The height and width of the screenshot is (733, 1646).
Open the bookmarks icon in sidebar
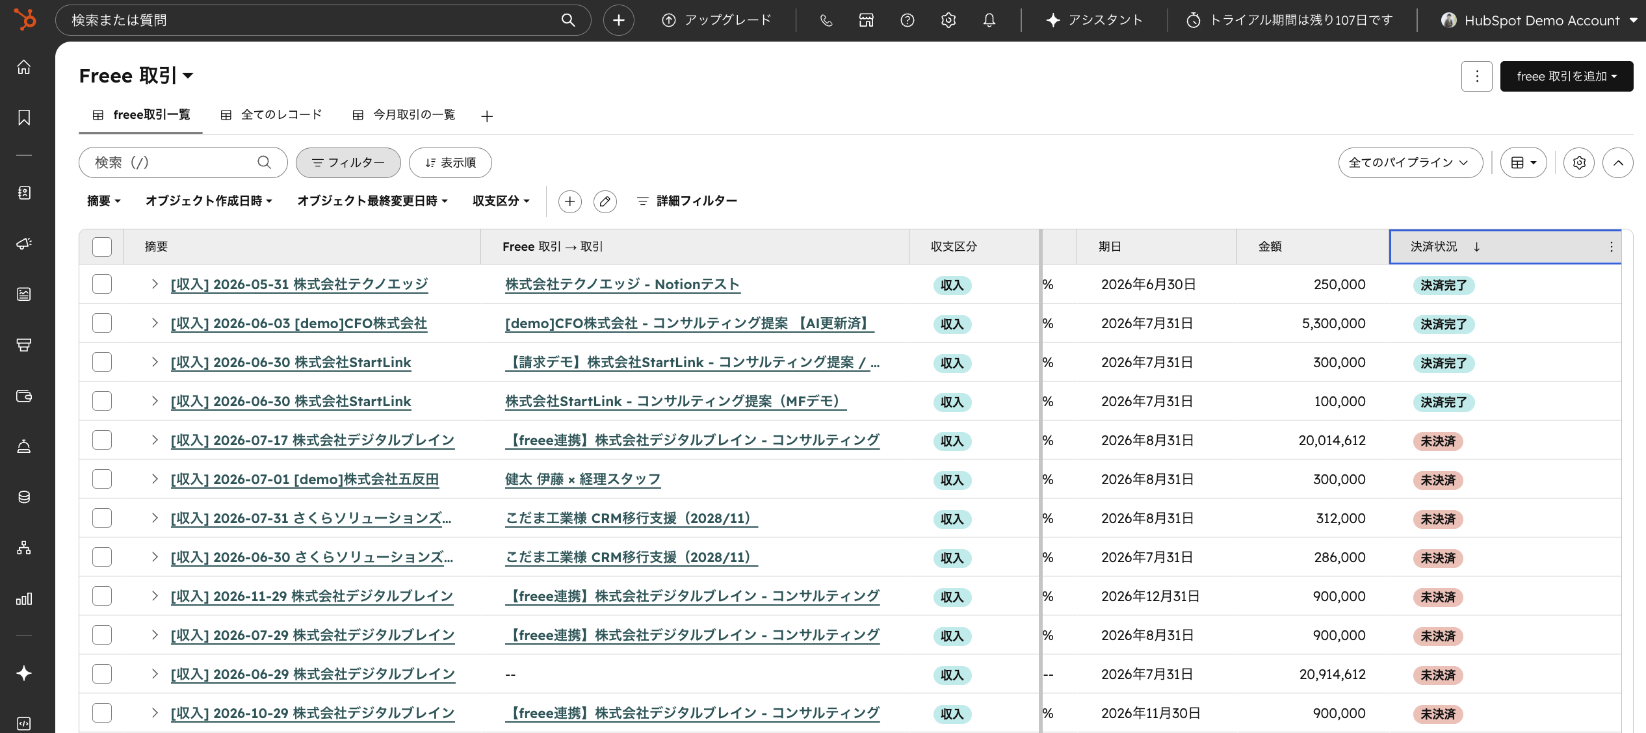(24, 118)
